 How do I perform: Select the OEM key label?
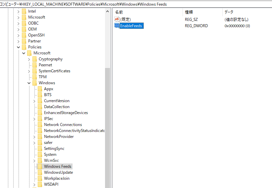[32, 29]
